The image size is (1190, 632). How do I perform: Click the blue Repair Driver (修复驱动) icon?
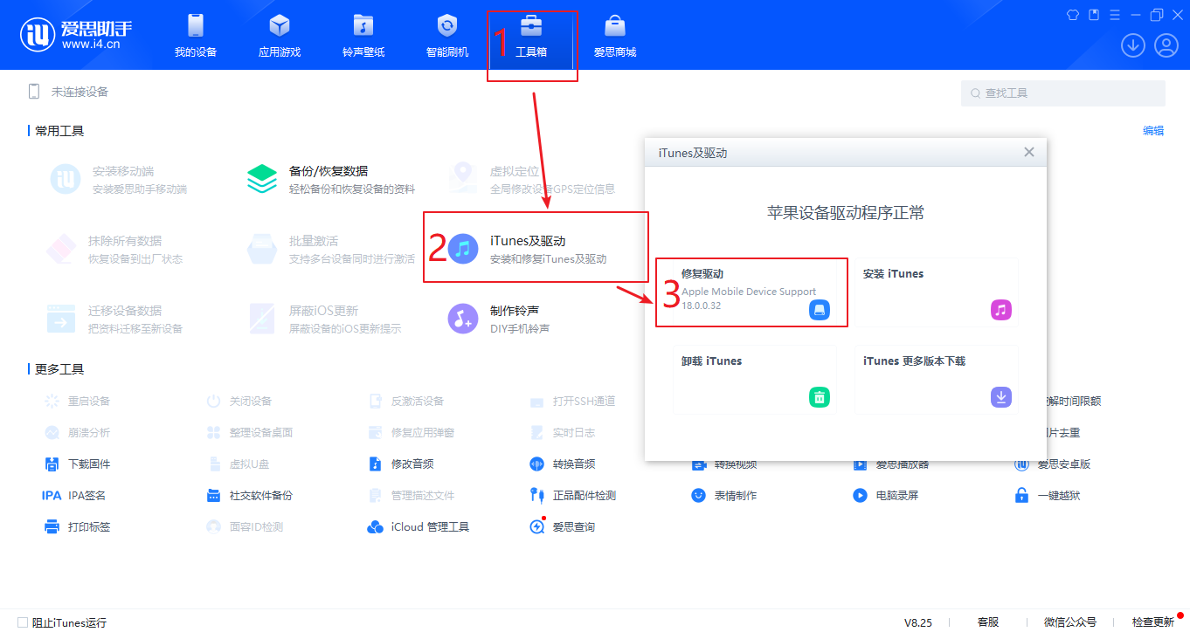(x=819, y=310)
